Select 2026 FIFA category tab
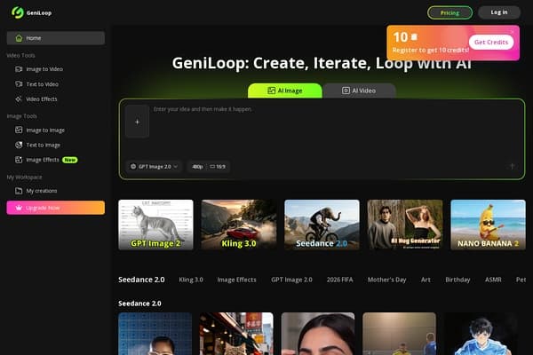Screen dimensions: 533x355 (x=339, y=280)
